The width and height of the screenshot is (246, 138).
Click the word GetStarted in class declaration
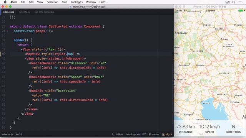(x=58, y=26)
